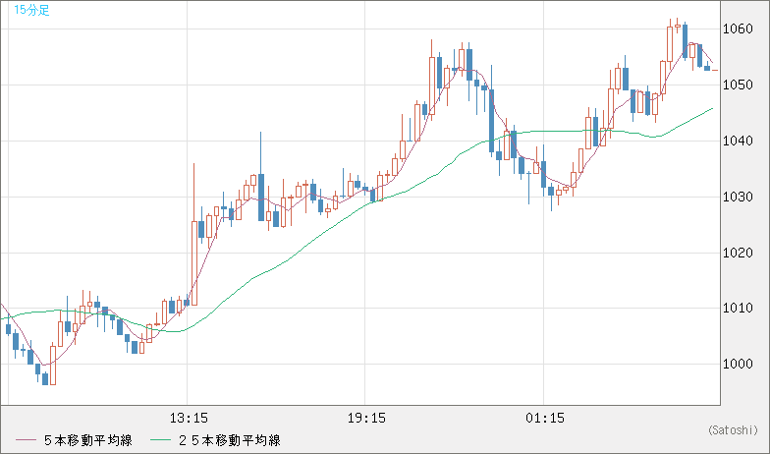
Task: Click the pink legend line for 5-bar average
Action: pos(26,440)
